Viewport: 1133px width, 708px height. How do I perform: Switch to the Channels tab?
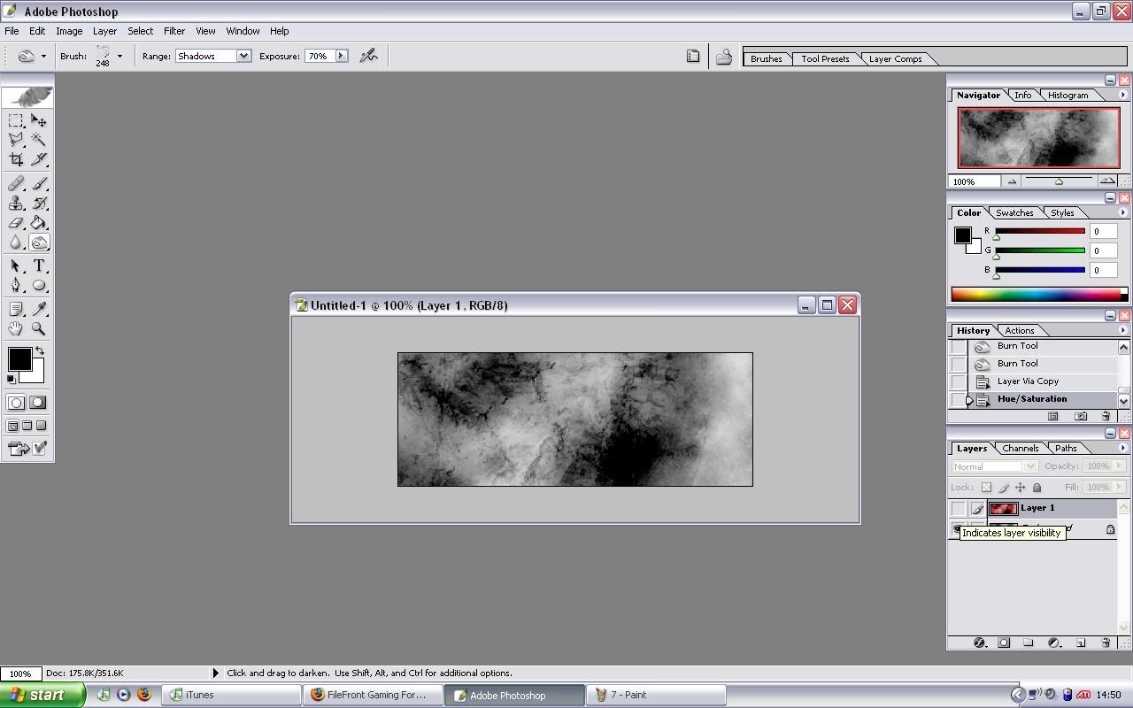pyautogui.click(x=1020, y=448)
